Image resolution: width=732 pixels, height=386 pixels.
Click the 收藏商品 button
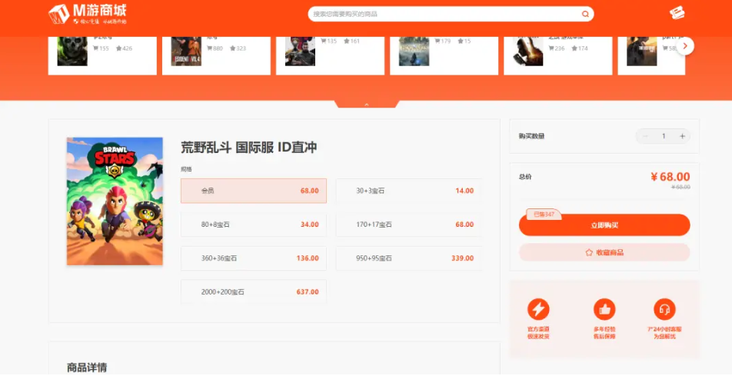604,252
